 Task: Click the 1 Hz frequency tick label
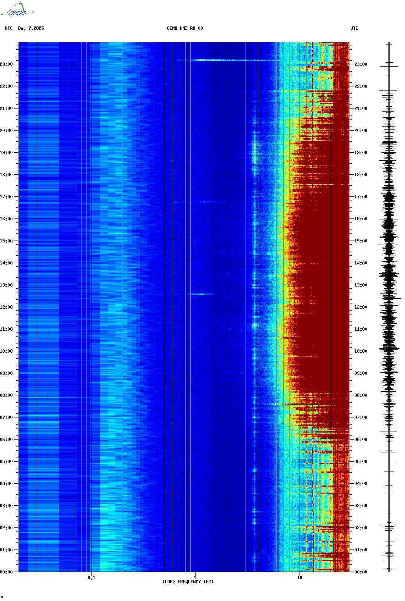point(195,577)
